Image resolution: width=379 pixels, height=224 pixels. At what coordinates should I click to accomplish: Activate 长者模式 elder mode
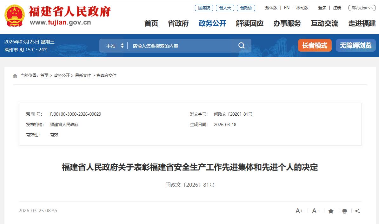(x=315, y=45)
